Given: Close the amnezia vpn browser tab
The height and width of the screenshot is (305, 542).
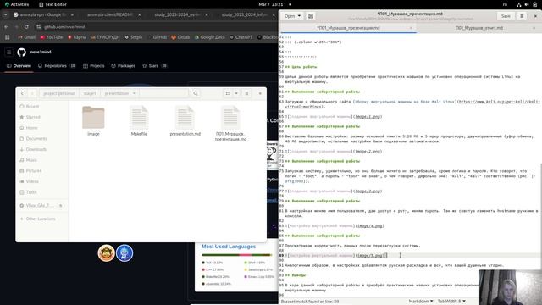Looking at the screenshot, I should pyautogui.click(x=72, y=14).
